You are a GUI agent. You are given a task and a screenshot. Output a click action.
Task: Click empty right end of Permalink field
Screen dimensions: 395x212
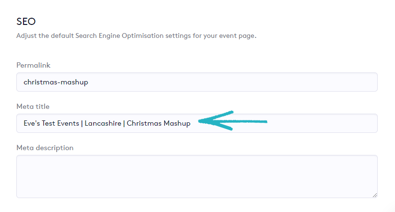point(288,82)
